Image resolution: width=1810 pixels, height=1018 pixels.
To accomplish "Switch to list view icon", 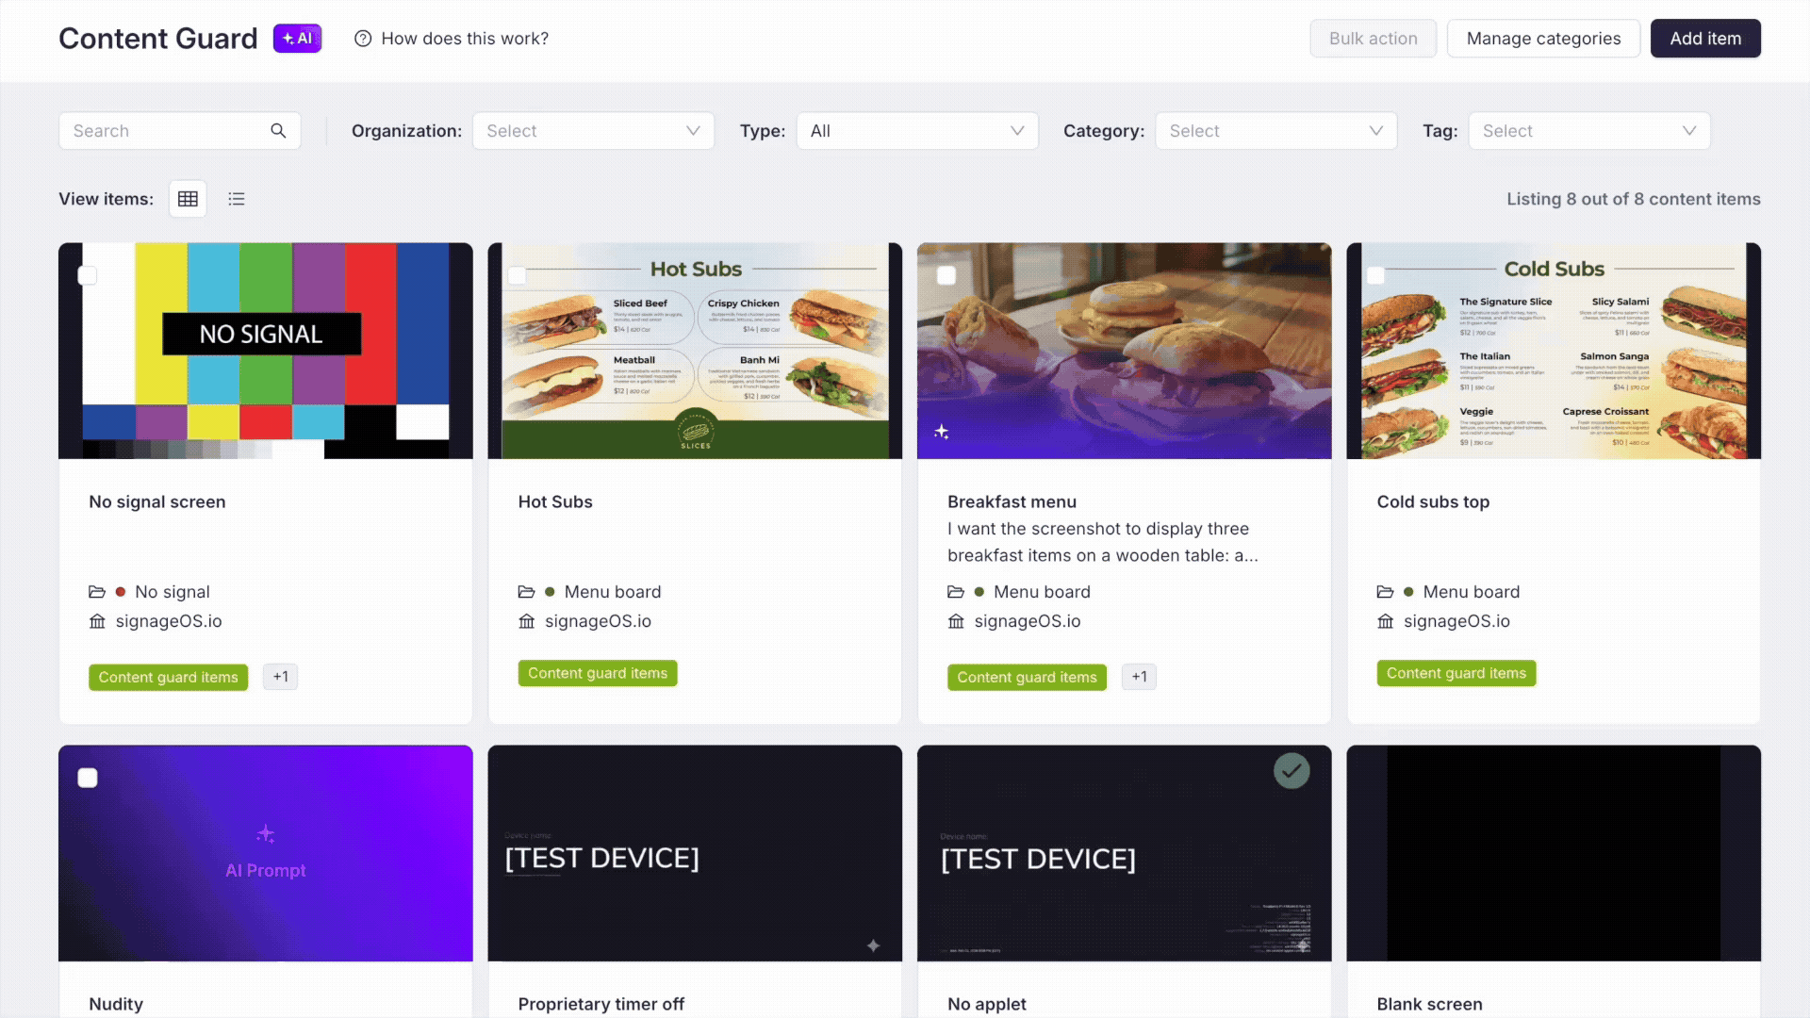I will coord(237,199).
